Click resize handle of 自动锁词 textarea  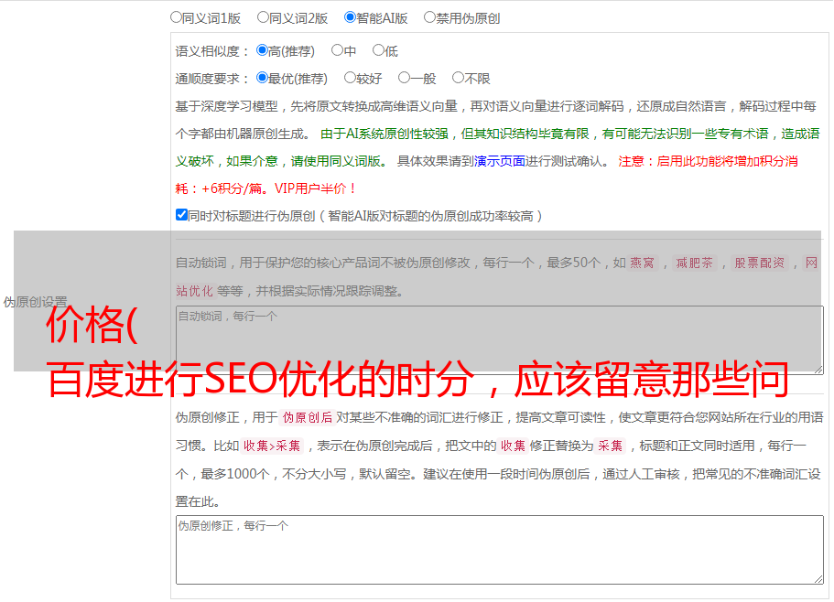[x=818, y=368]
